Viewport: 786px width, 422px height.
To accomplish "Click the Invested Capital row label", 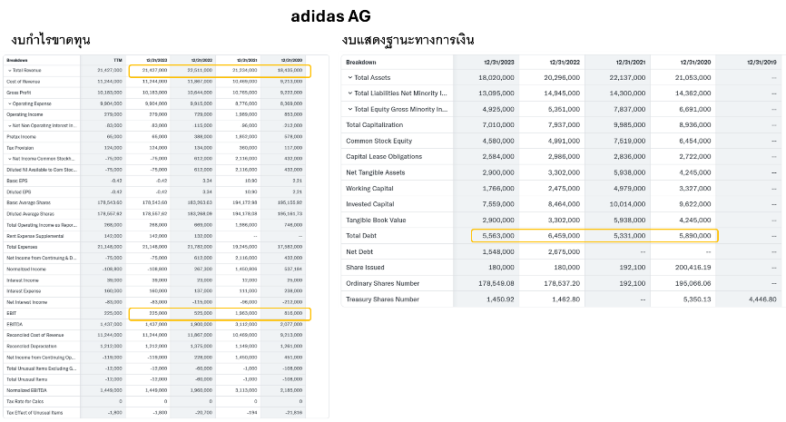I will pos(370,204).
